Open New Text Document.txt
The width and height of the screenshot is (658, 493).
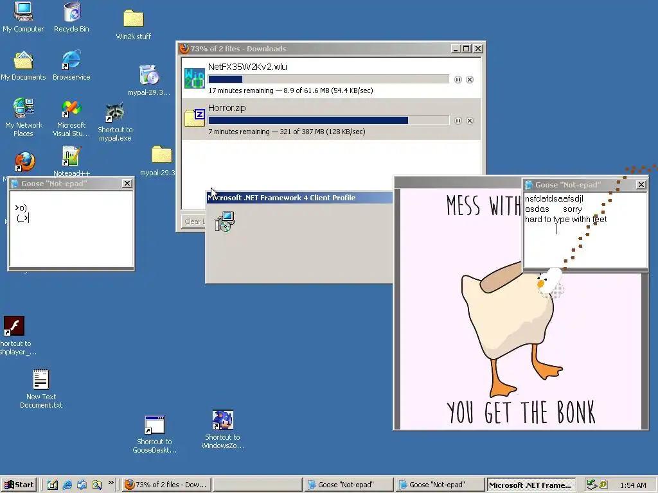click(41, 379)
